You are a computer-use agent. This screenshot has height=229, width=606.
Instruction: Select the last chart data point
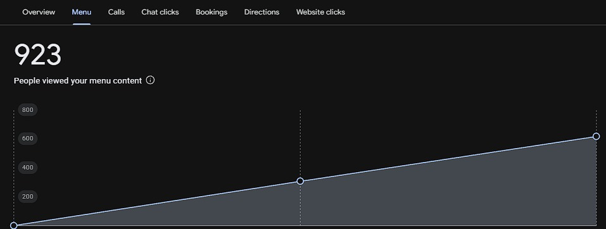coord(596,136)
